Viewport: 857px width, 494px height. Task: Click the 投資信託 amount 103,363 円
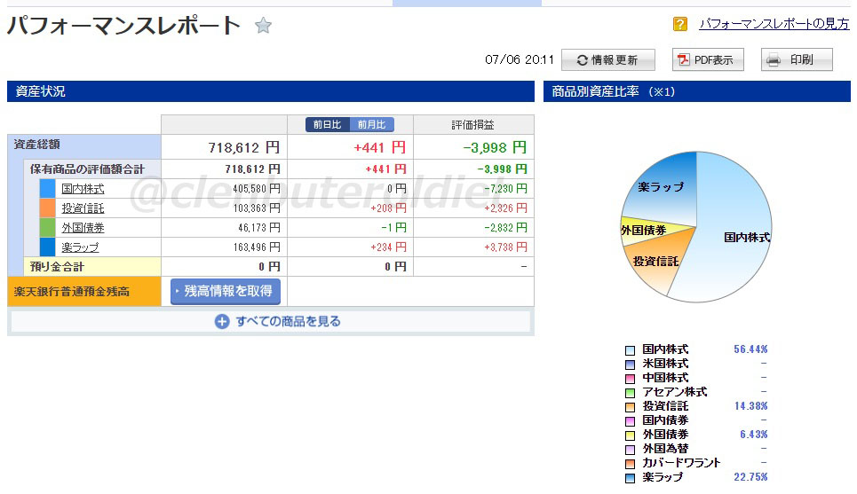257,208
